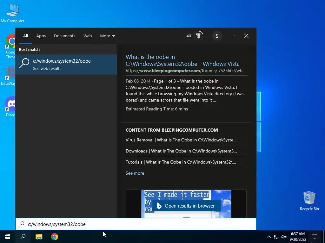Click into the search text box
This screenshot has width=325, height=243.
tap(136, 224)
